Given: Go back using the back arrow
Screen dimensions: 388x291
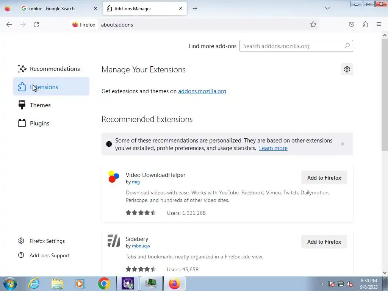Looking at the screenshot, I should tap(9, 25).
